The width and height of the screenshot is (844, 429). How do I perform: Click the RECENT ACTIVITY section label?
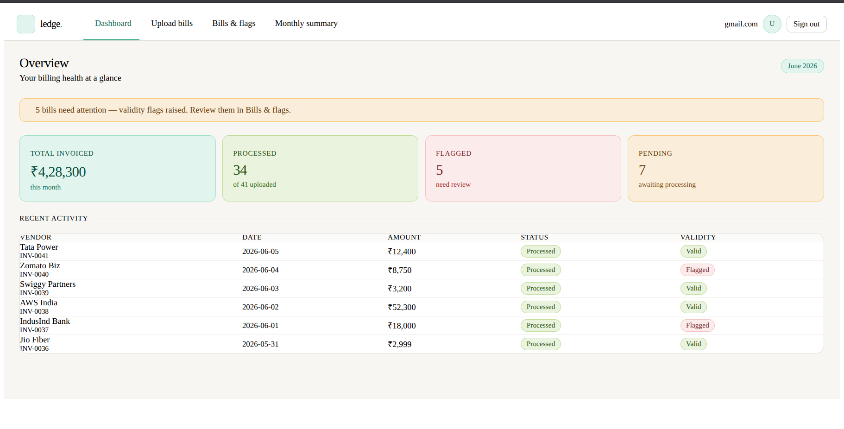pyautogui.click(x=54, y=218)
